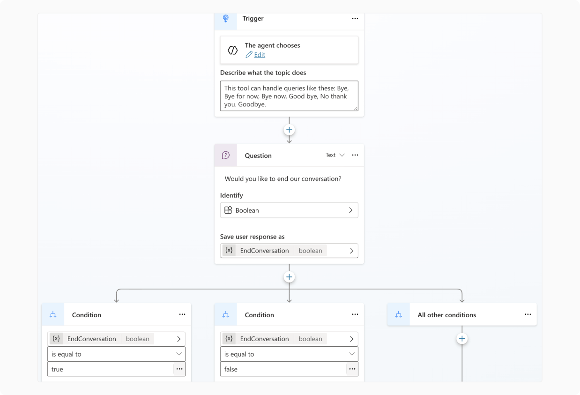Open the Question node more options menu
Viewport: 580px width, 395px height.
(x=355, y=155)
